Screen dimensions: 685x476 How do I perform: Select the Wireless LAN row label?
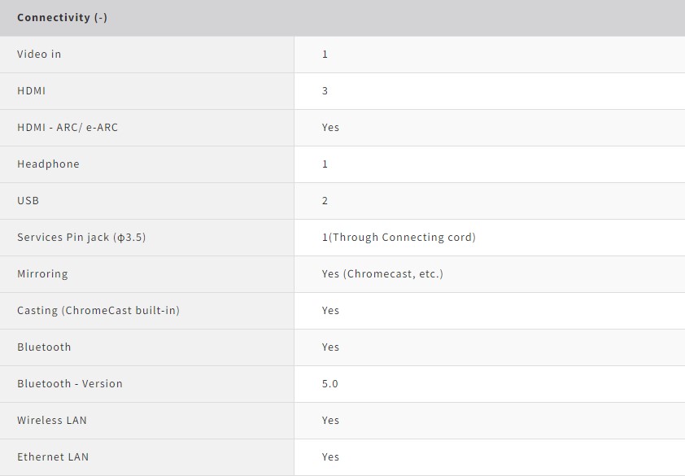pyautogui.click(x=52, y=421)
